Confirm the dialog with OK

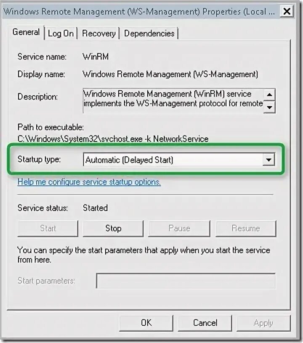(146, 323)
